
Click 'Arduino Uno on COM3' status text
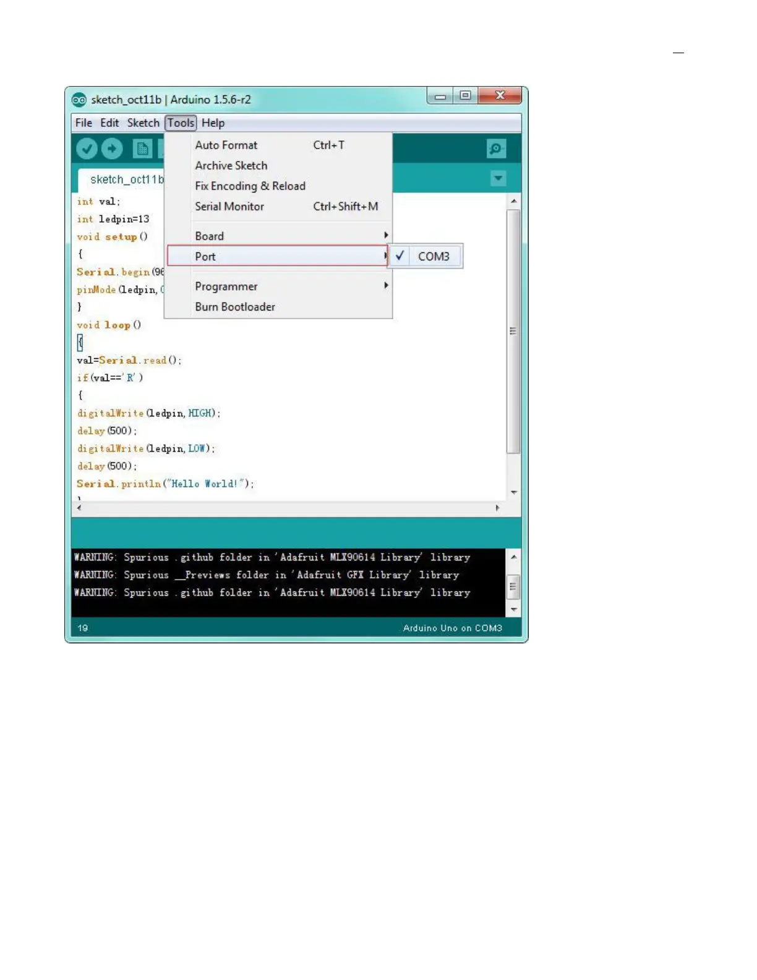tap(453, 628)
